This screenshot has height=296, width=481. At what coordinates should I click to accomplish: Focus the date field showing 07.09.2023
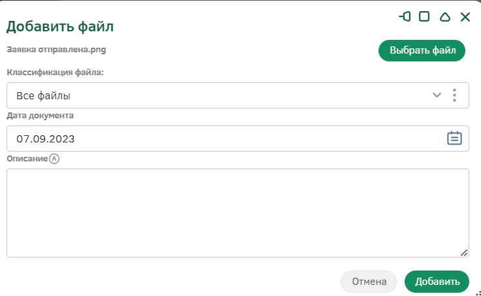238,139
